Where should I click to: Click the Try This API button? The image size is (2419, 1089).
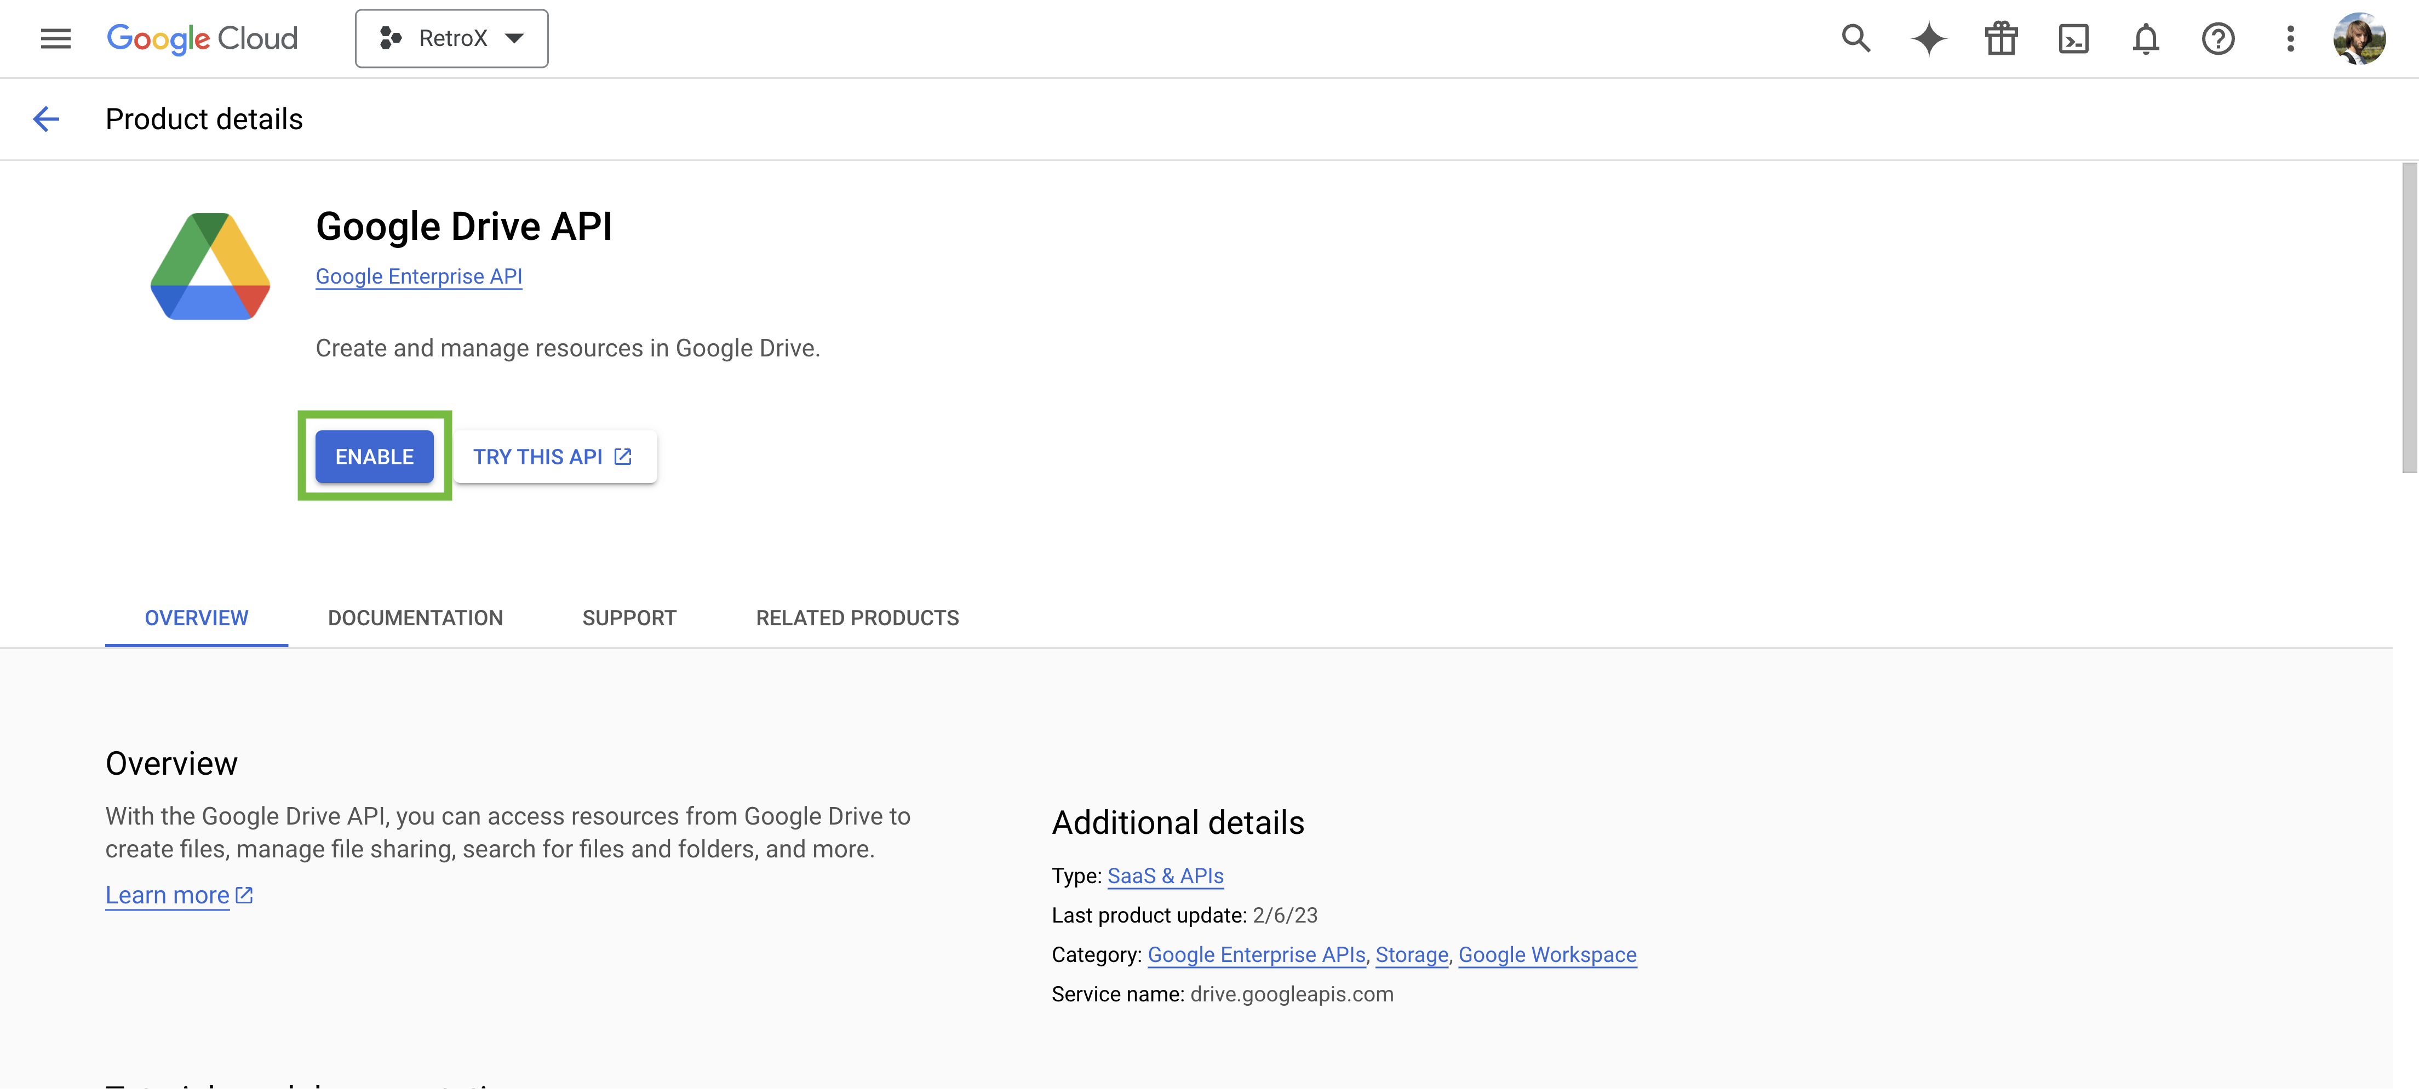pyautogui.click(x=555, y=456)
